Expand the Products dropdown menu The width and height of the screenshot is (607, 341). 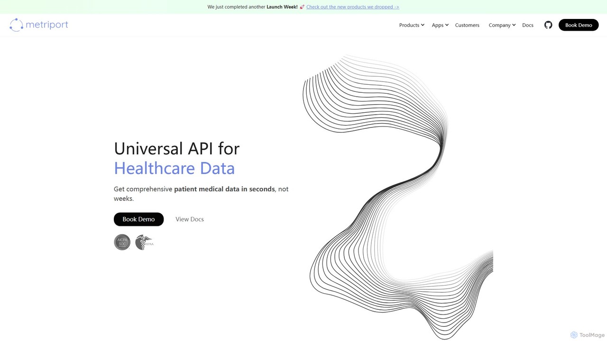click(x=412, y=25)
